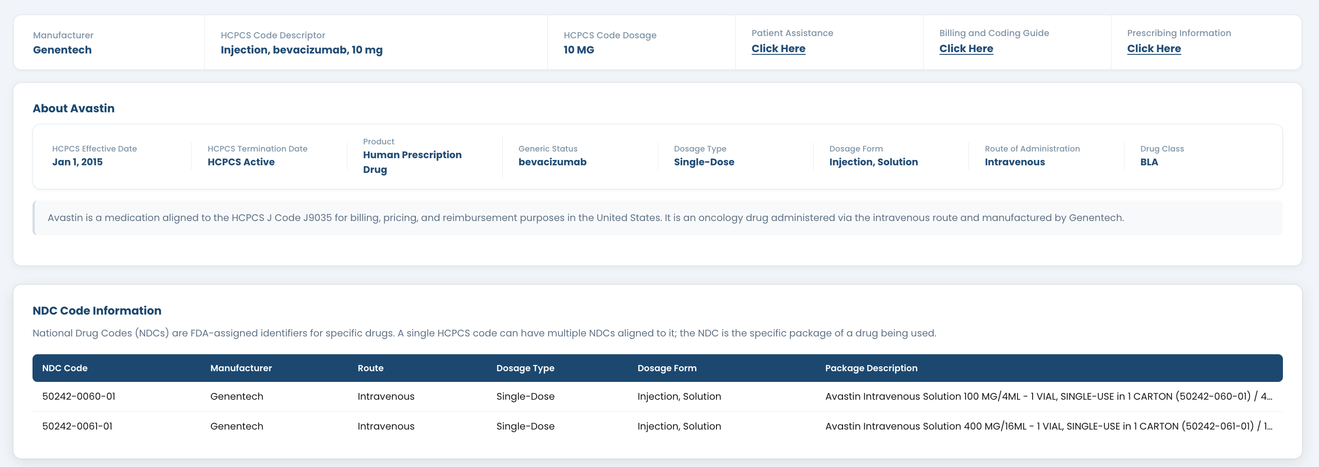Click Injection, bevacizumab, 10 mg descriptor
The height and width of the screenshot is (467, 1319).
click(x=301, y=50)
